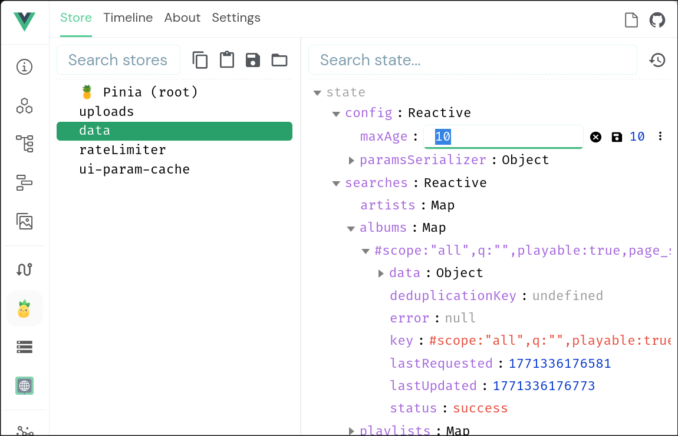Screen dimensions: 678x436
Task: Open the Settings tab
Action: [x=236, y=18]
